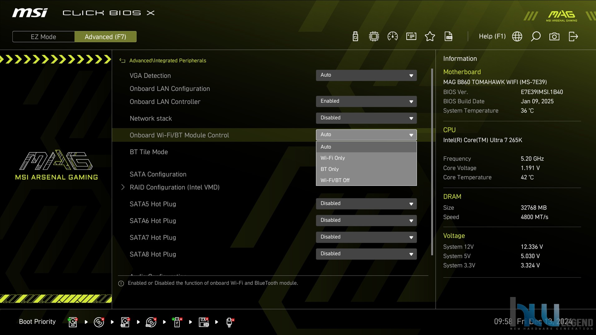Take a screenshot with the camera icon
This screenshot has width=596, height=335.
(554, 36)
